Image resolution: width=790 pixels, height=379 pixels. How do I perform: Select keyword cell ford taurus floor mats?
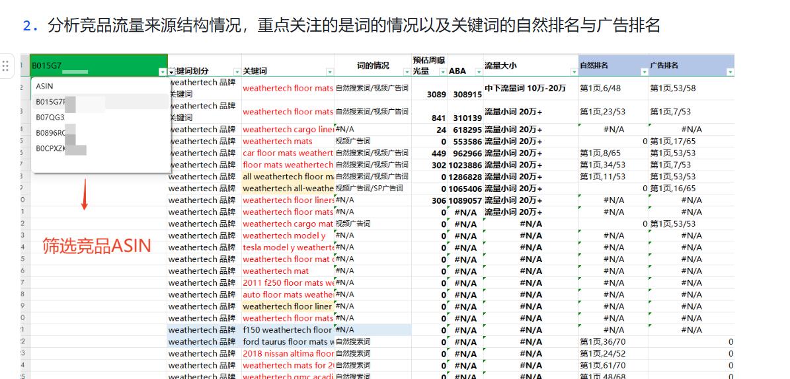[x=288, y=342]
